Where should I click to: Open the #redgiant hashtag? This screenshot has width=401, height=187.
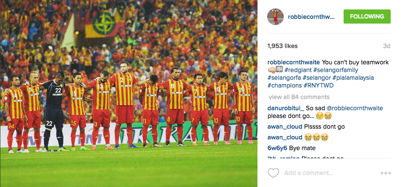coord(298,70)
